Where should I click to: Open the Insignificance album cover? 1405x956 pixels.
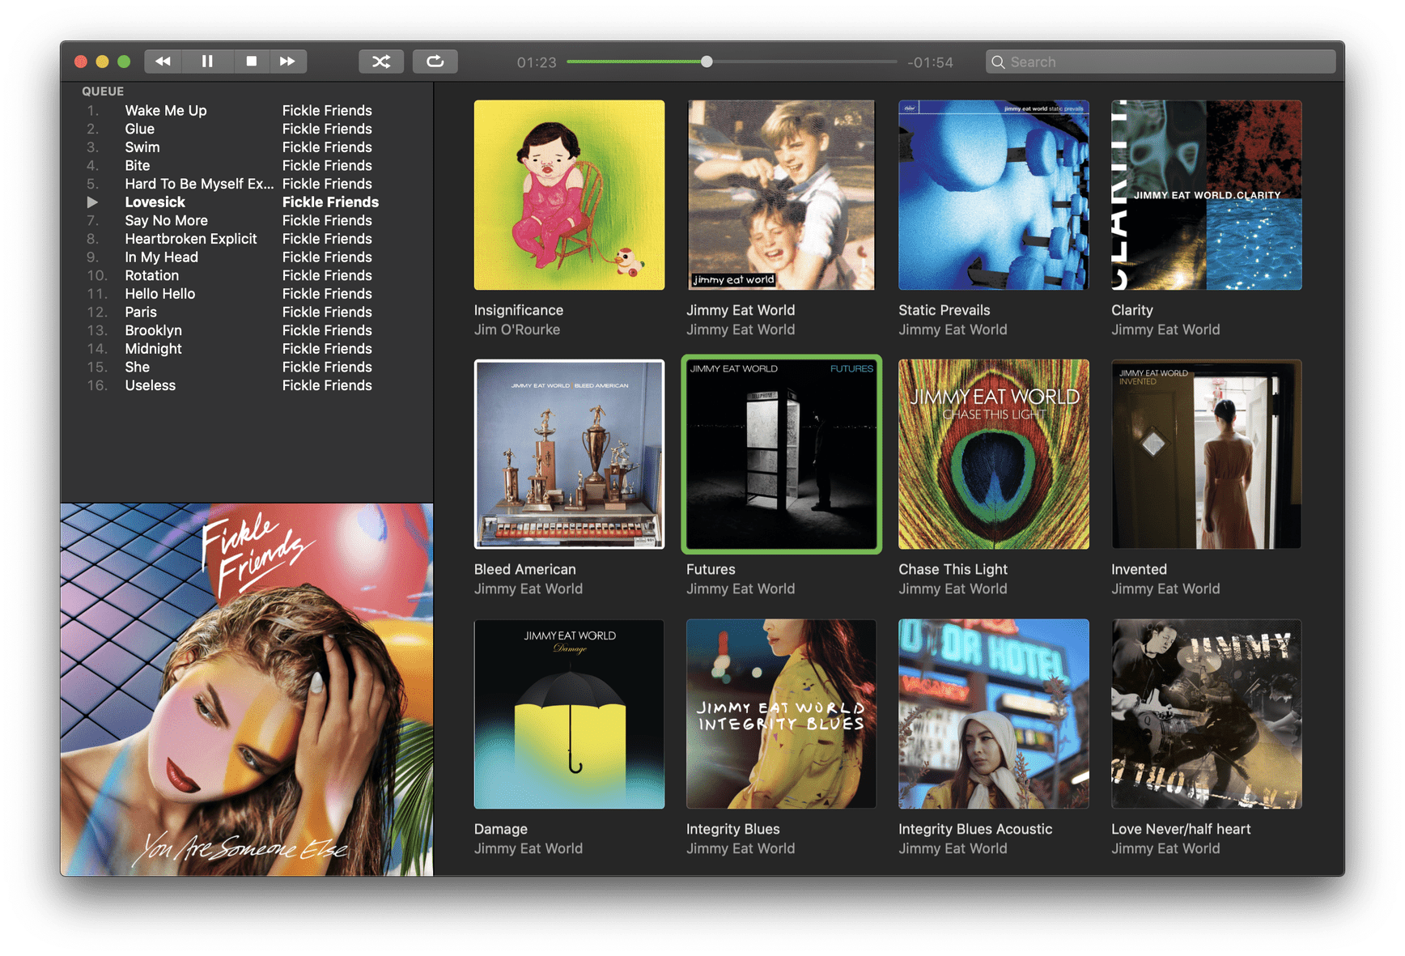point(569,195)
